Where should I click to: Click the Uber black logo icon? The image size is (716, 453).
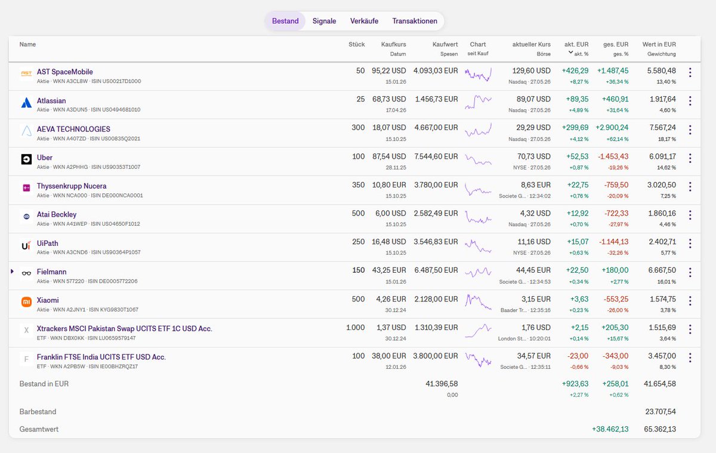pos(26,159)
